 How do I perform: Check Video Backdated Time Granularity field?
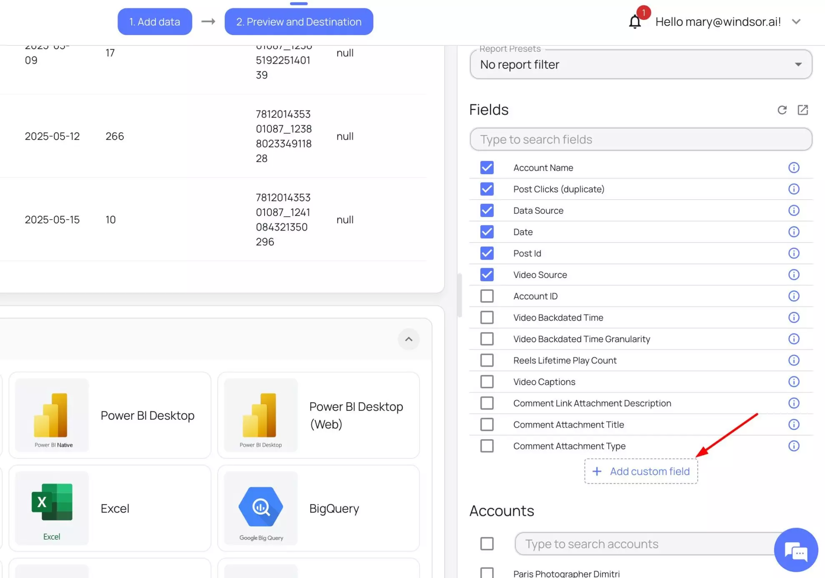pyautogui.click(x=487, y=339)
